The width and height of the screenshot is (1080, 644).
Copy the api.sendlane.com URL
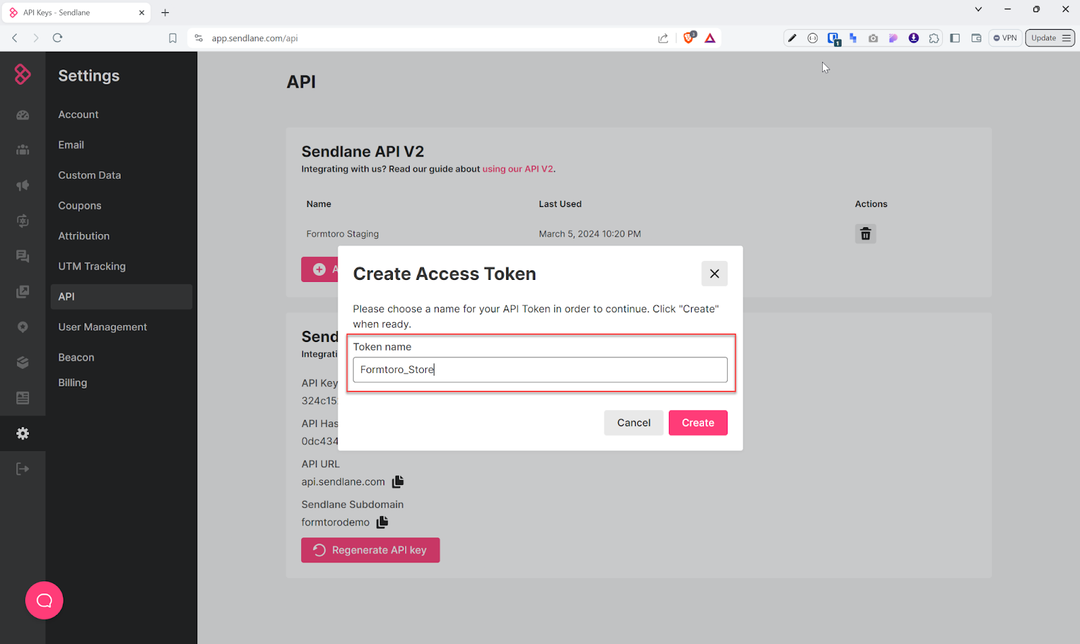click(x=398, y=481)
